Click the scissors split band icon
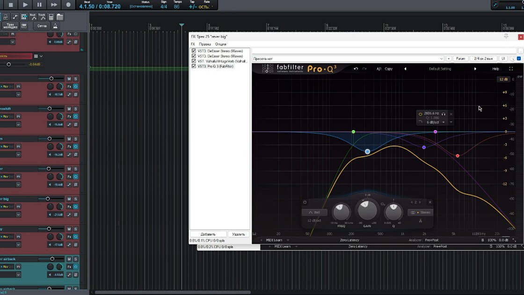The image size is (524, 295). pos(421,221)
